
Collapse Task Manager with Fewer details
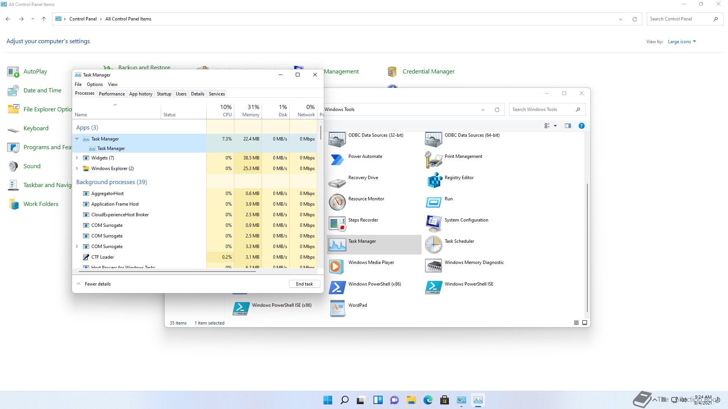tap(94, 284)
